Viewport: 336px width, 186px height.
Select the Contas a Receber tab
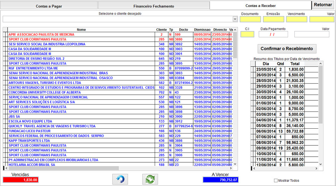pyautogui.click(x=260, y=6)
